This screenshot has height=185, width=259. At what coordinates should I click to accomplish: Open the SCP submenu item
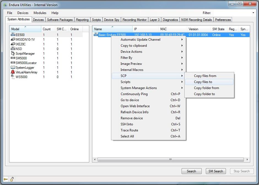[x=149, y=76]
